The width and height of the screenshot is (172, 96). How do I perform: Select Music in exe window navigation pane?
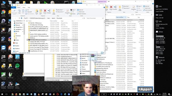83,67
